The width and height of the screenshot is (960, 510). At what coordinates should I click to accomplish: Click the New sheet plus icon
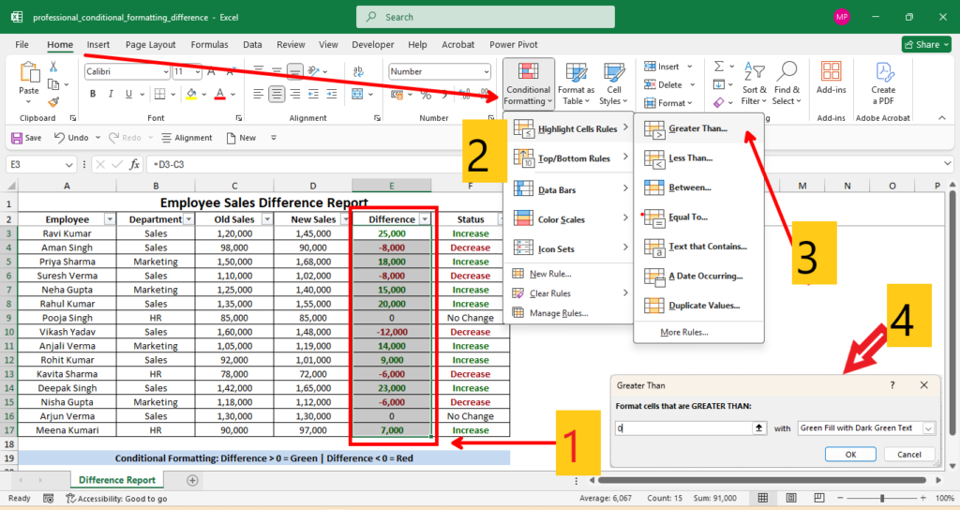click(x=192, y=481)
